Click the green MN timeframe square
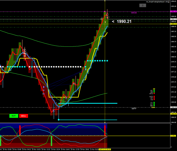Viewport: 177px width, 151px height. (154, 106)
